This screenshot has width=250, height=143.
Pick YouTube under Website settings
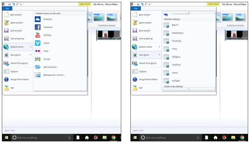(x=189, y=81)
